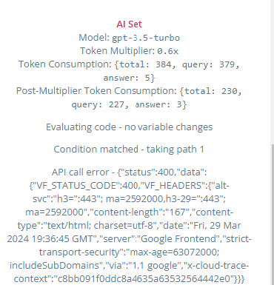
Task: Click Post-Multiplier Token Consumption label
Action: [x=97, y=91]
